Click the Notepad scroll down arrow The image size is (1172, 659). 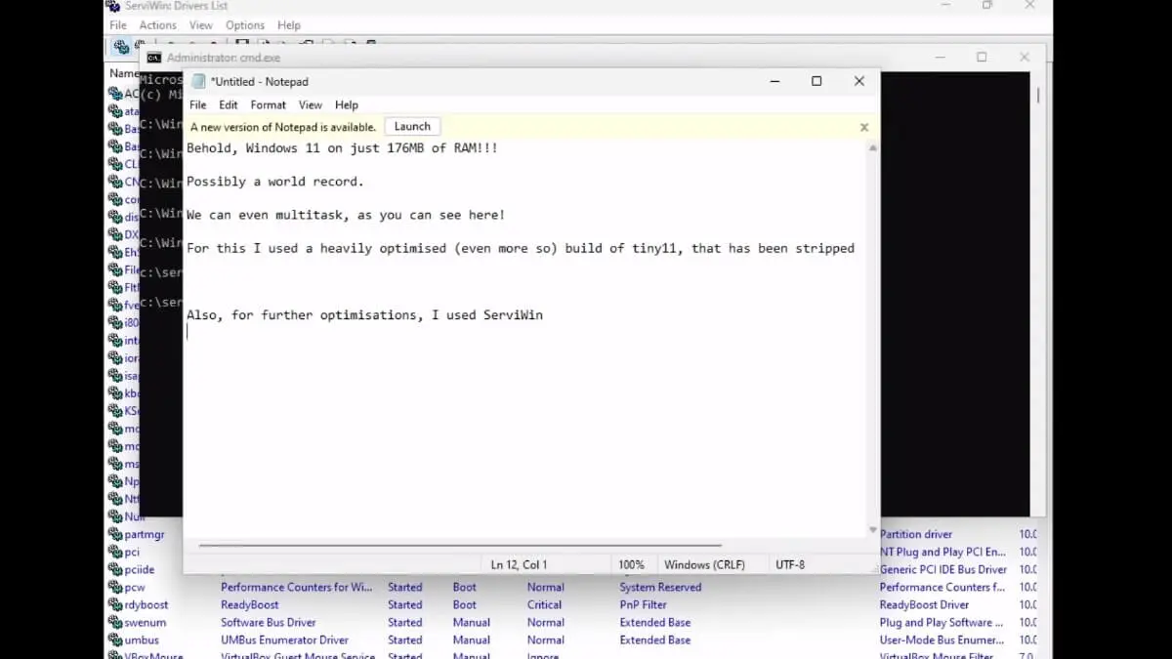(x=872, y=530)
